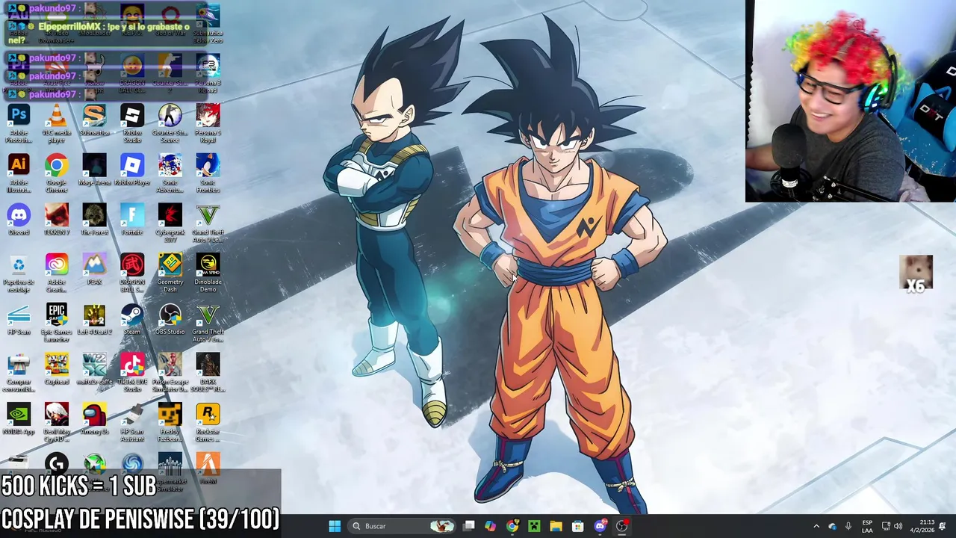
Task: Open Persona 5 Royal shortcut
Action: (208, 124)
